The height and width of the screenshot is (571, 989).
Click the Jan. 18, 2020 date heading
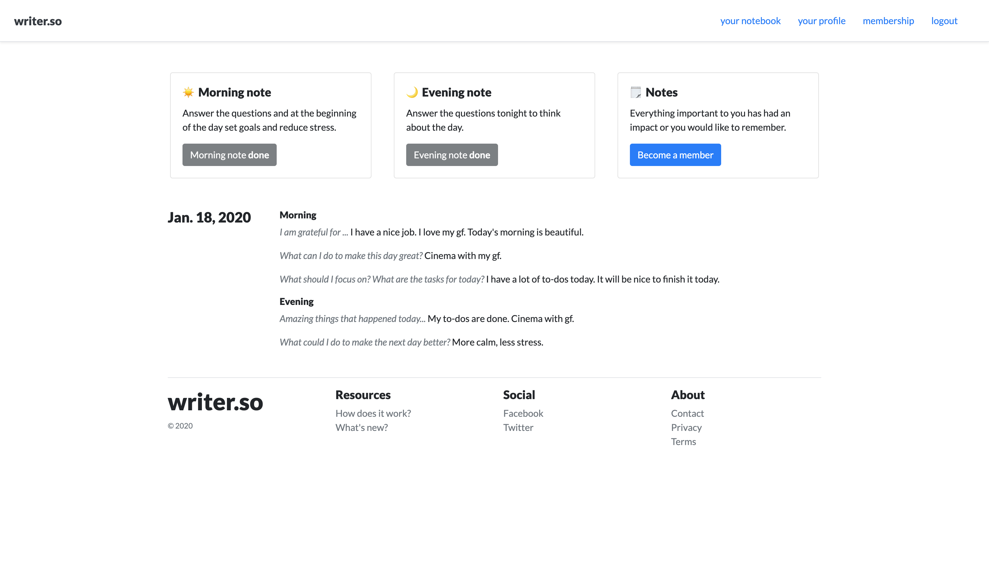[209, 217]
